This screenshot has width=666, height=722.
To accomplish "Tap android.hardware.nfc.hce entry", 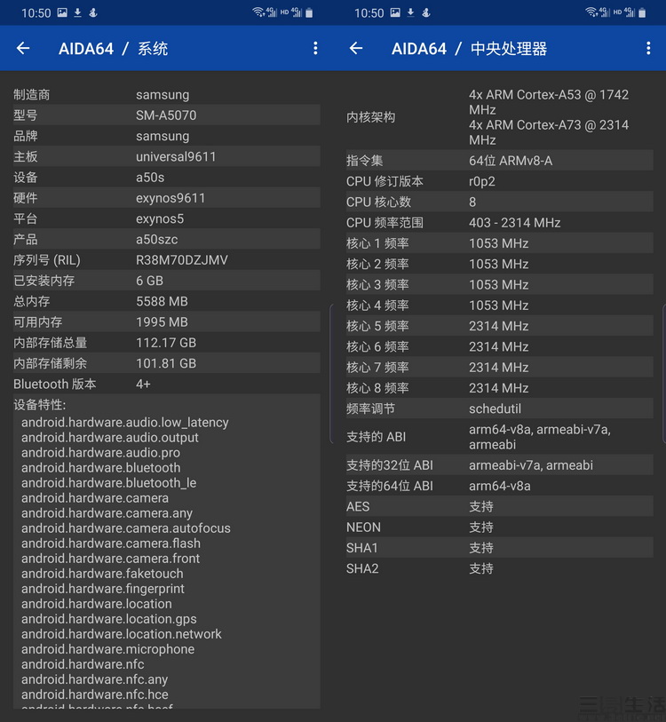I will click(x=95, y=694).
